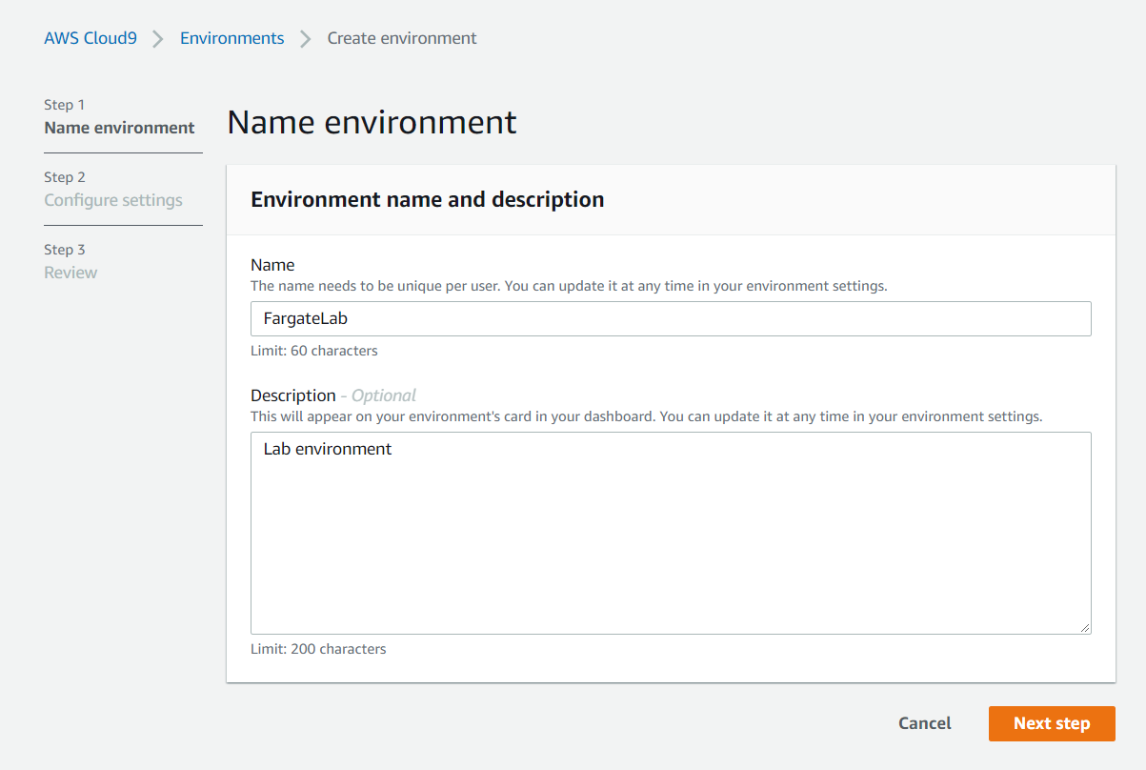This screenshot has width=1146, height=770.
Task: Click the chevron after Environments breadcrumb
Action: (306, 39)
